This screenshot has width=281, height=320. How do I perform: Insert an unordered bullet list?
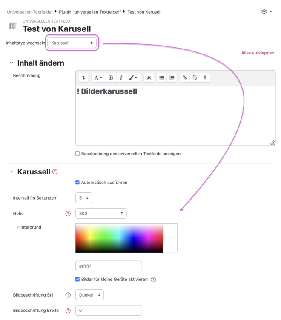pos(162,77)
